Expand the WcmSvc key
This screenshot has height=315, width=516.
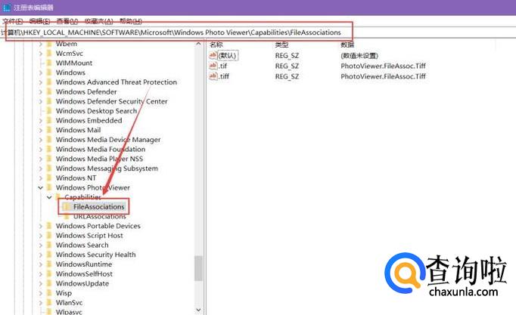(x=40, y=54)
